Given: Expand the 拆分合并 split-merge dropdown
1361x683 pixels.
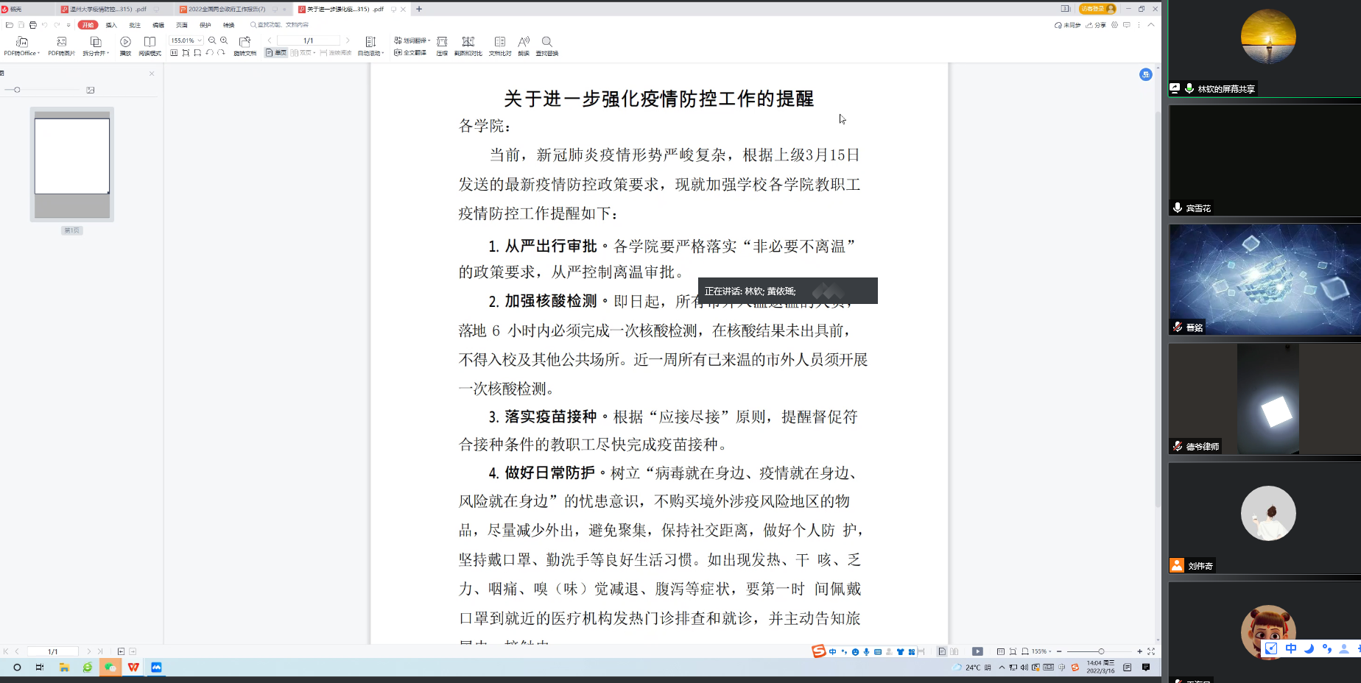Looking at the screenshot, I should [96, 53].
